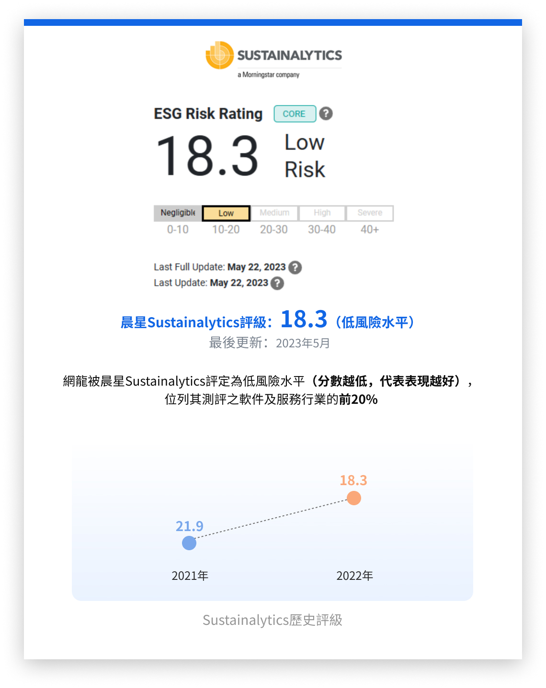The height and width of the screenshot is (688, 546).
Task: Click the '20-30' range label
Action: point(274,230)
